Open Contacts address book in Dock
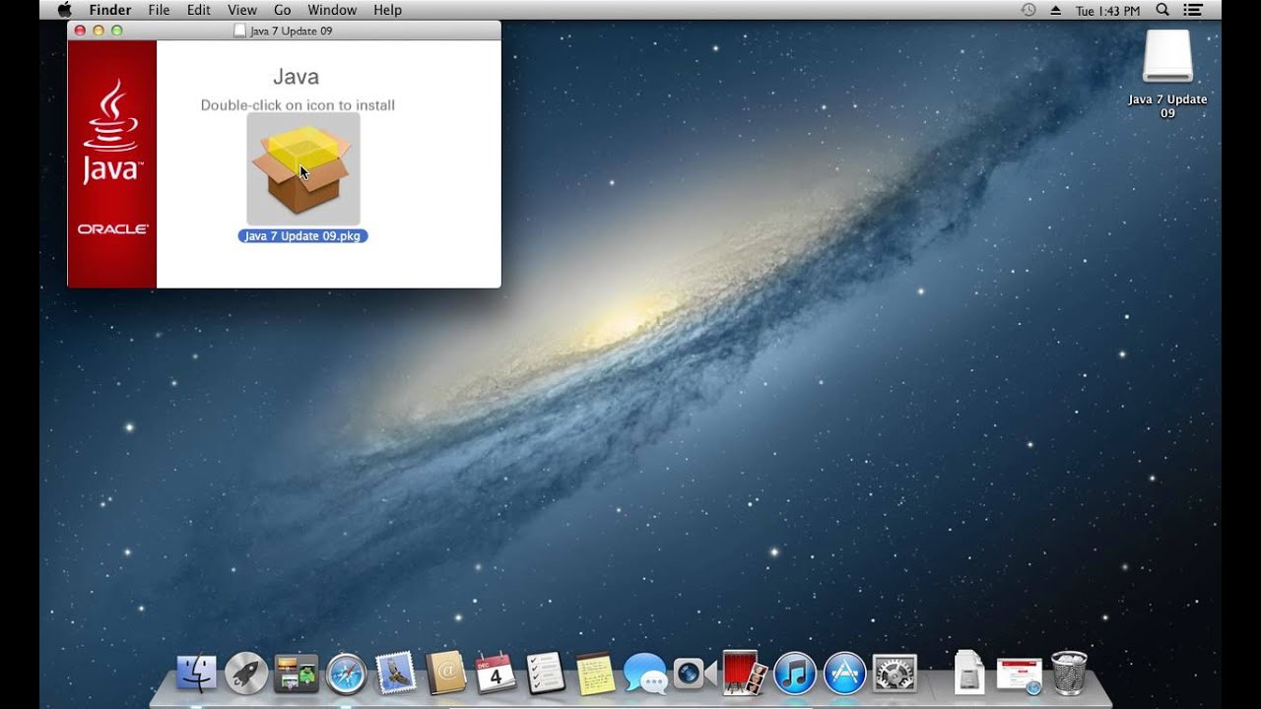Screen dimensions: 1261x709 coord(446,674)
